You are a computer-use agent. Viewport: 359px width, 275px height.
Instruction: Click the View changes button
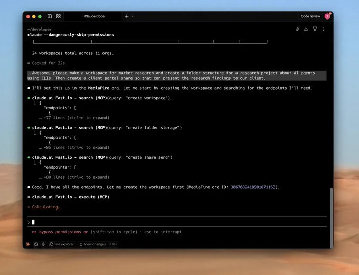coord(98,244)
